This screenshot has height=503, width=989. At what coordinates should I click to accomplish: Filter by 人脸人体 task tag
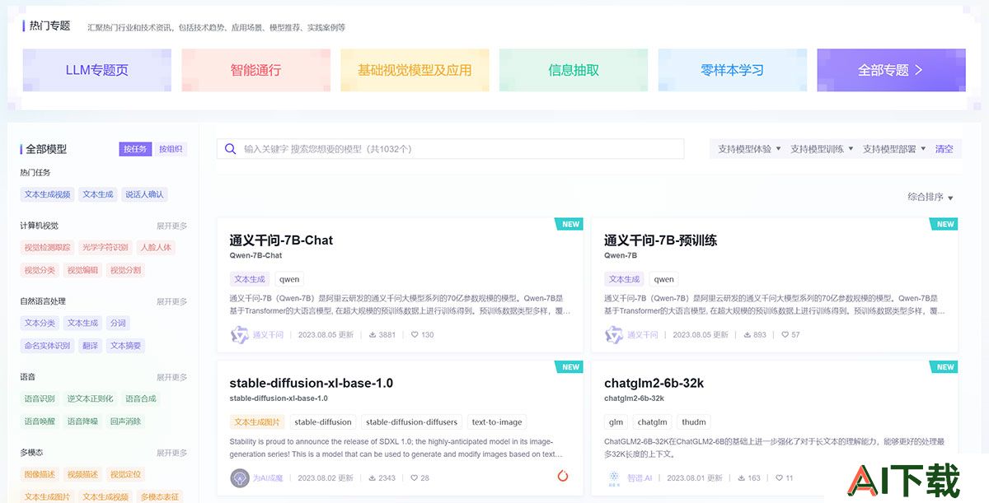[156, 247]
